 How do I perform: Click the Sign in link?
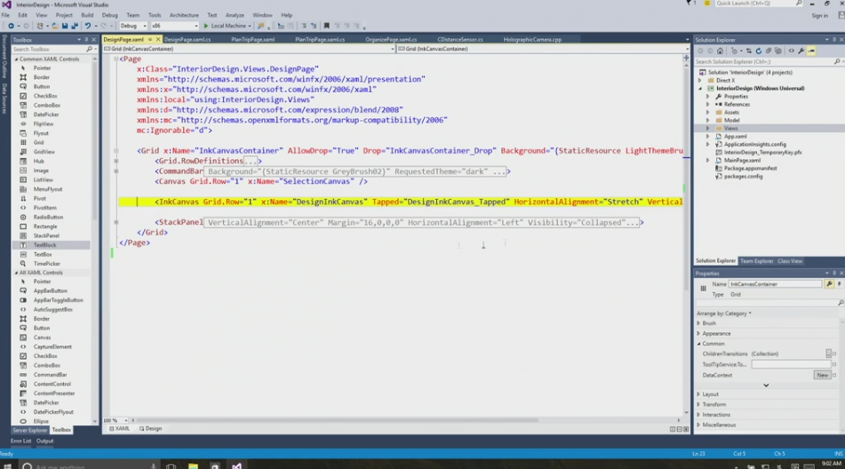pyautogui.click(x=819, y=15)
